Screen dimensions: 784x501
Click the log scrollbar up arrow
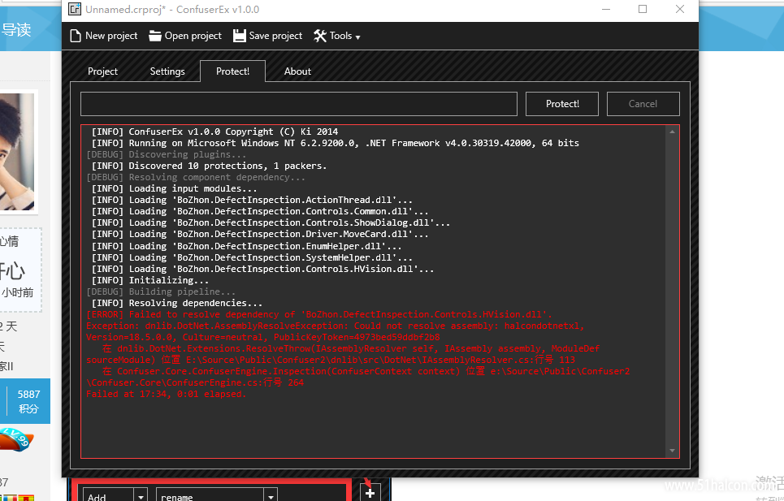[672, 132]
